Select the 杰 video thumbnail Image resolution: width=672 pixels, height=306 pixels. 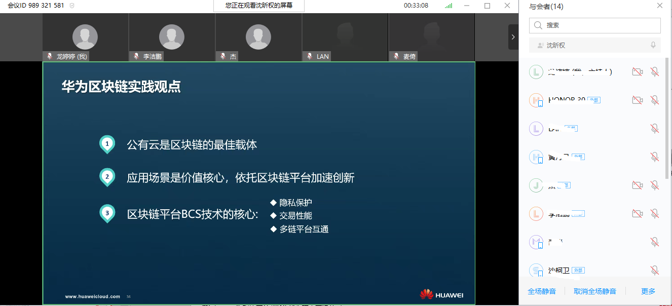(258, 37)
